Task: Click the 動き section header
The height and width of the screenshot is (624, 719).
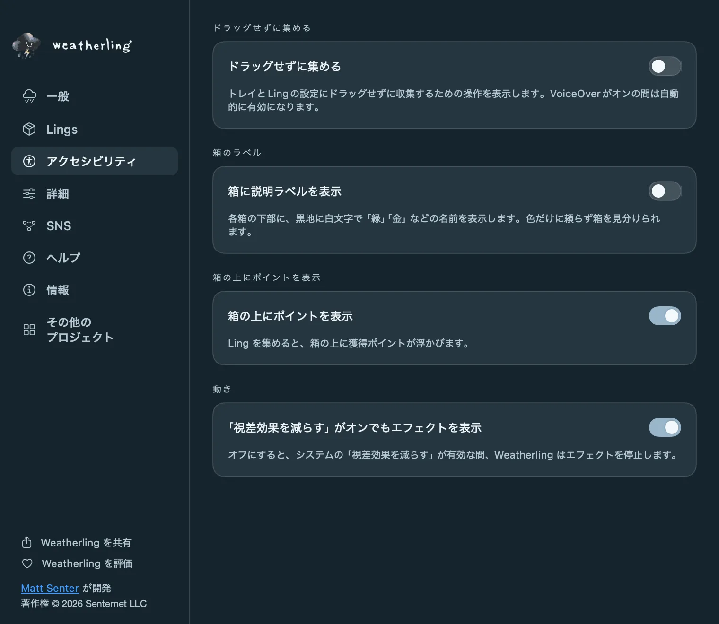Action: 222,389
